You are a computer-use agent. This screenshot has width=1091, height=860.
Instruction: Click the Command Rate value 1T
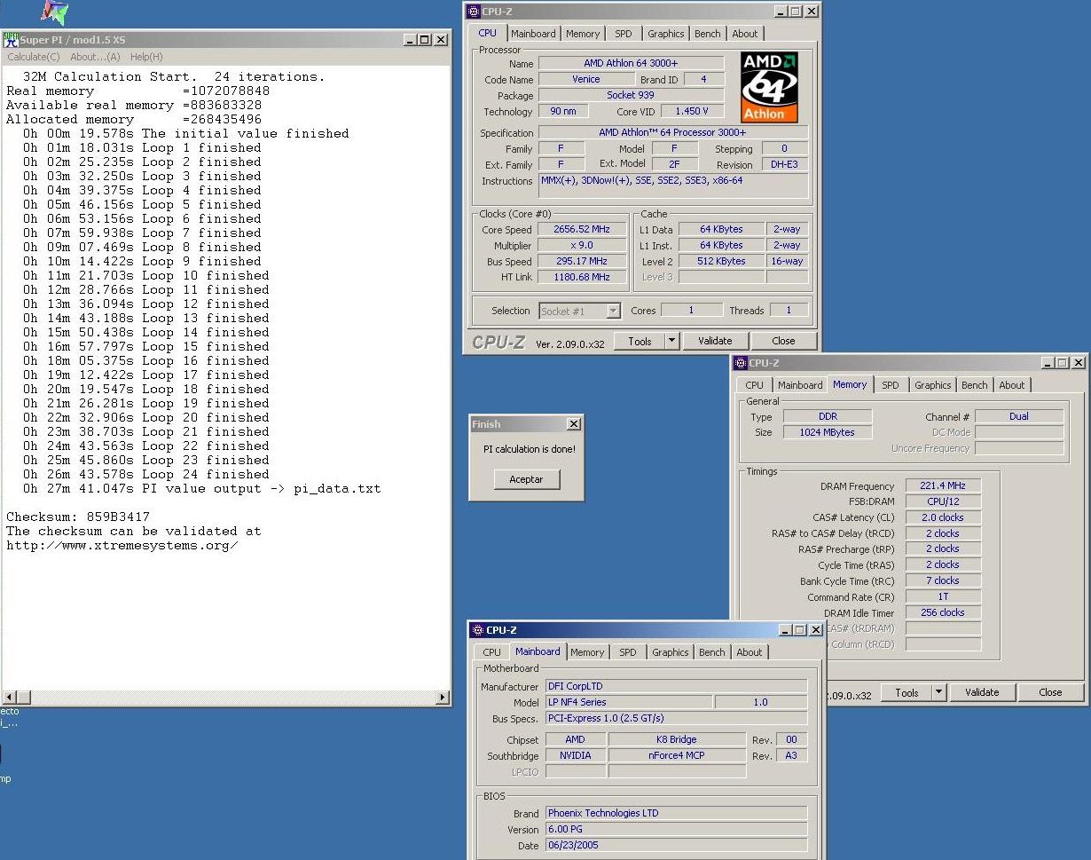pyautogui.click(x=943, y=596)
